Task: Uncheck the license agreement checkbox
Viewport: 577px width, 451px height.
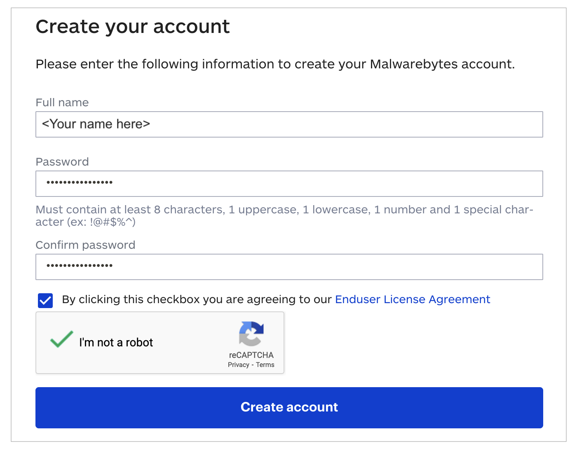Action: pyautogui.click(x=45, y=300)
